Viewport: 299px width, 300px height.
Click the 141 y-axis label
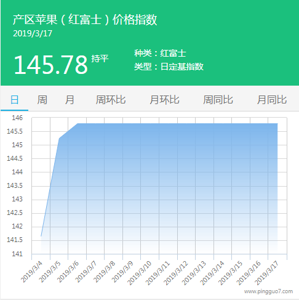(x=17, y=254)
